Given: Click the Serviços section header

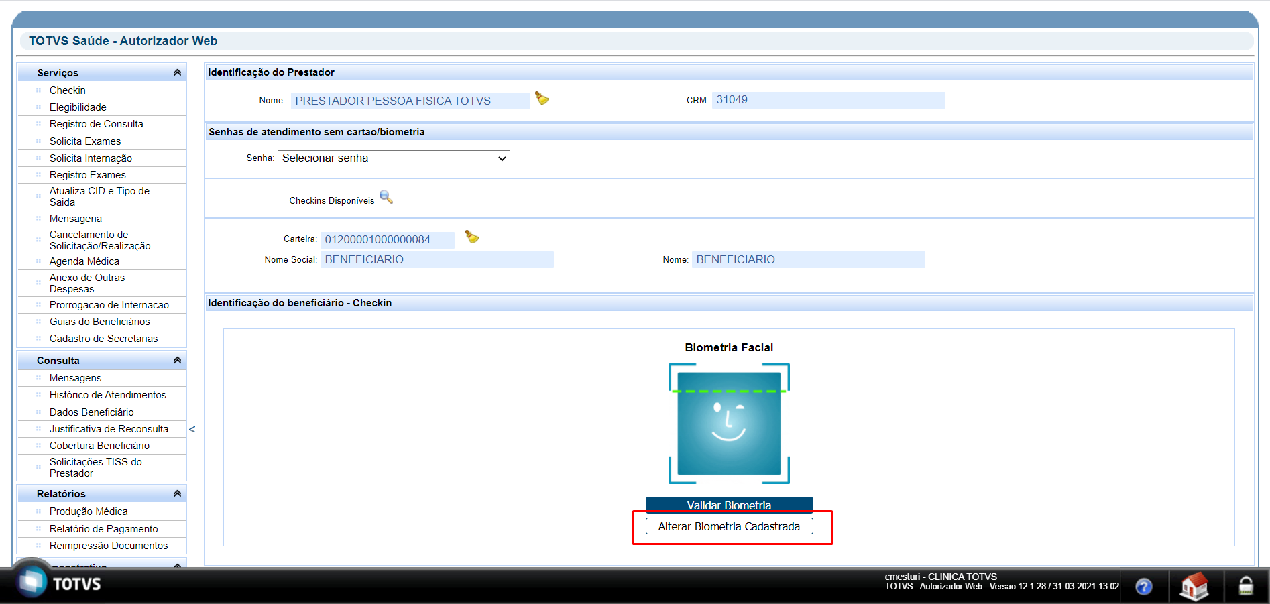Looking at the screenshot, I should coord(102,72).
